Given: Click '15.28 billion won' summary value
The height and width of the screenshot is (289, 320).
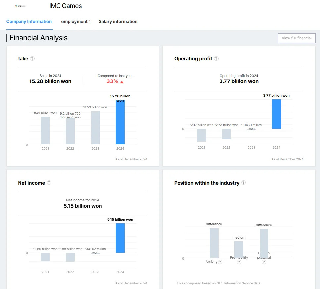Looking at the screenshot, I should pyautogui.click(x=50, y=81).
